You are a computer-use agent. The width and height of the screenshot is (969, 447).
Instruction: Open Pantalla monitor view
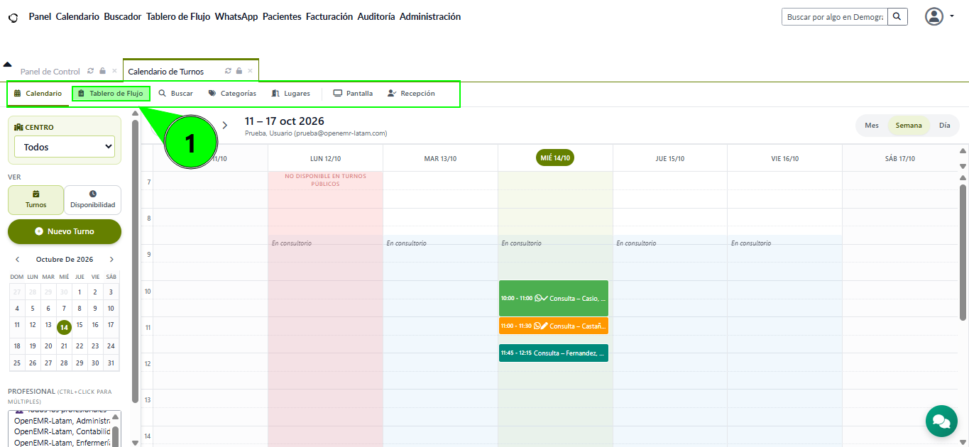(353, 93)
